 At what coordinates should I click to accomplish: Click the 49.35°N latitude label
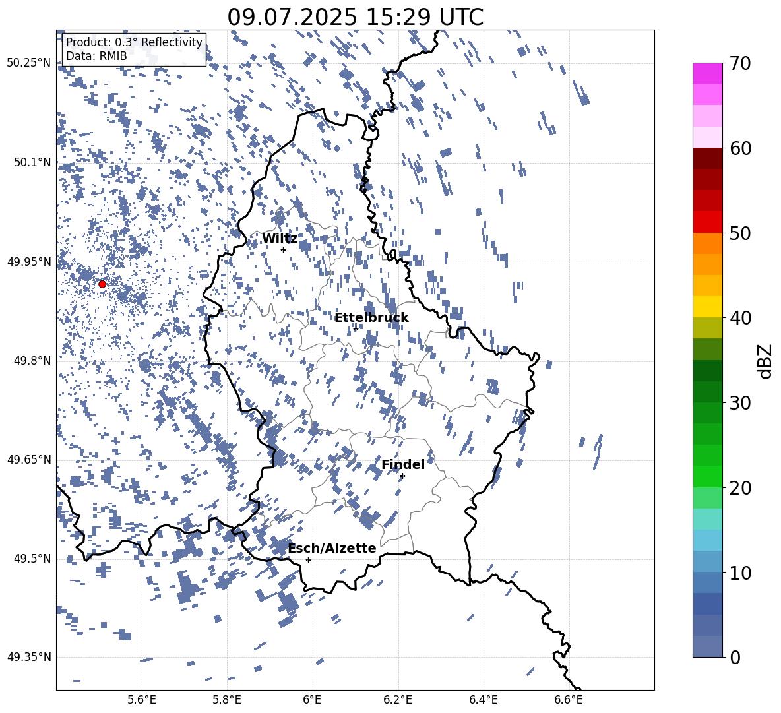(28, 657)
